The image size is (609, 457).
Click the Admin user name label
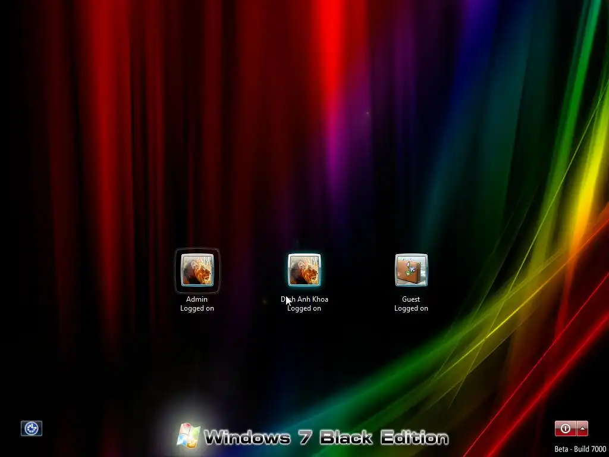coord(197,299)
